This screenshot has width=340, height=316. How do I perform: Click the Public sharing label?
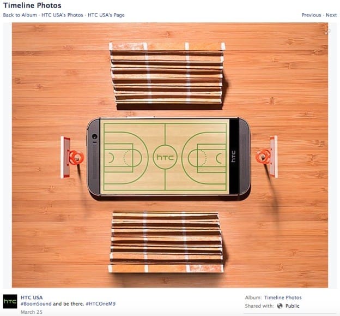coord(292,306)
